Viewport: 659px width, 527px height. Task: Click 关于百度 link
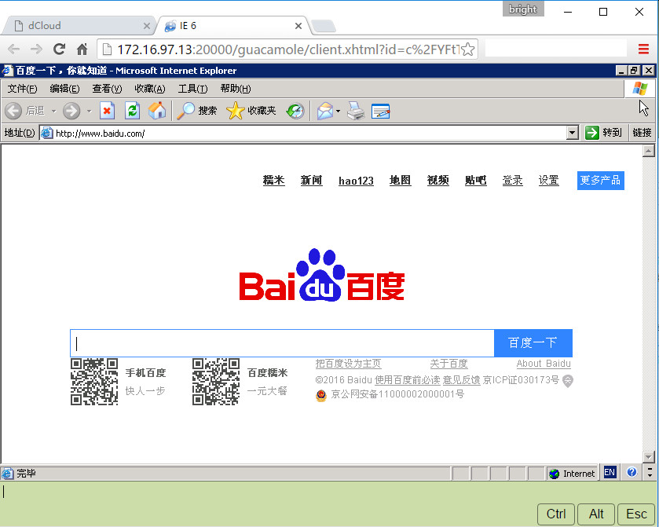(x=448, y=364)
